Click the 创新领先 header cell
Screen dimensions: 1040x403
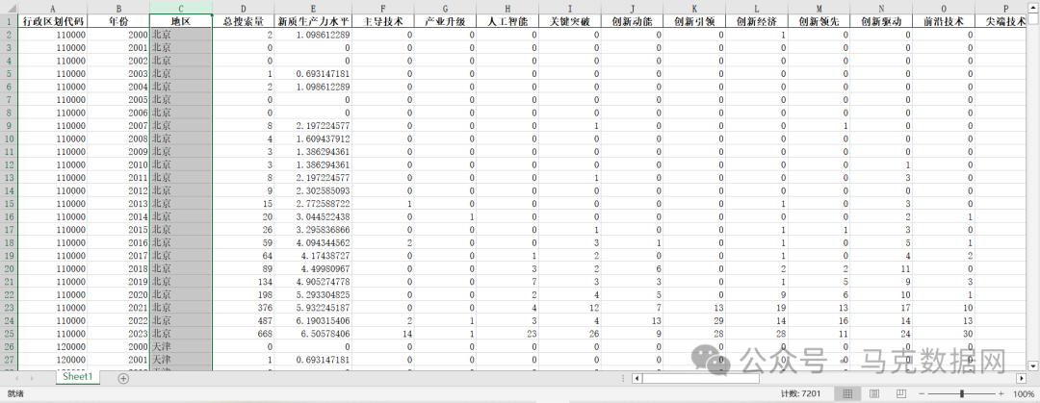point(819,21)
